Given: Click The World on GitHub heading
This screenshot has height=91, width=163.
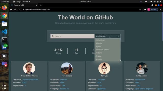Looking at the screenshot, I should pos(86,17).
